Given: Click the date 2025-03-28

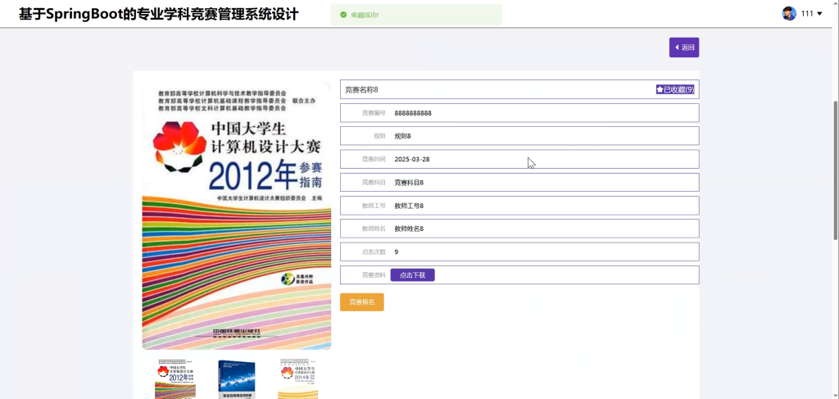Looking at the screenshot, I should pos(412,160).
